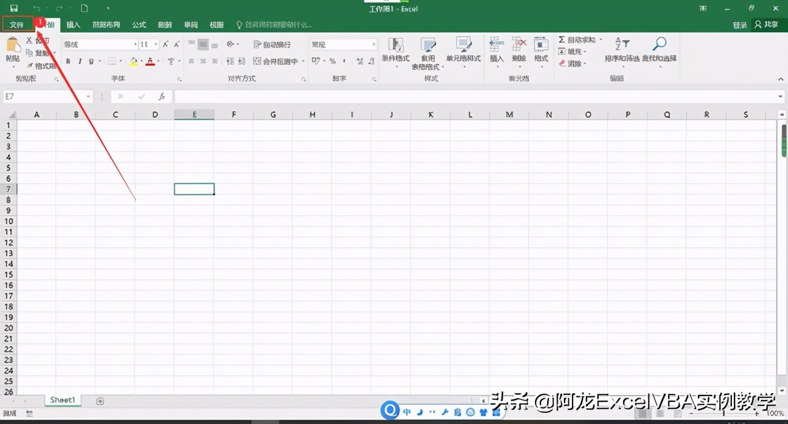This screenshot has width=788, height=424.
Task: Switch to the Insert ribbon tab
Action: click(73, 25)
